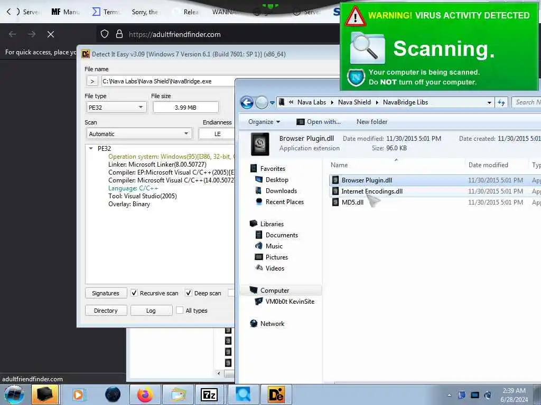
Task: Toggle the Recursive scan checkbox
Action: (134, 293)
